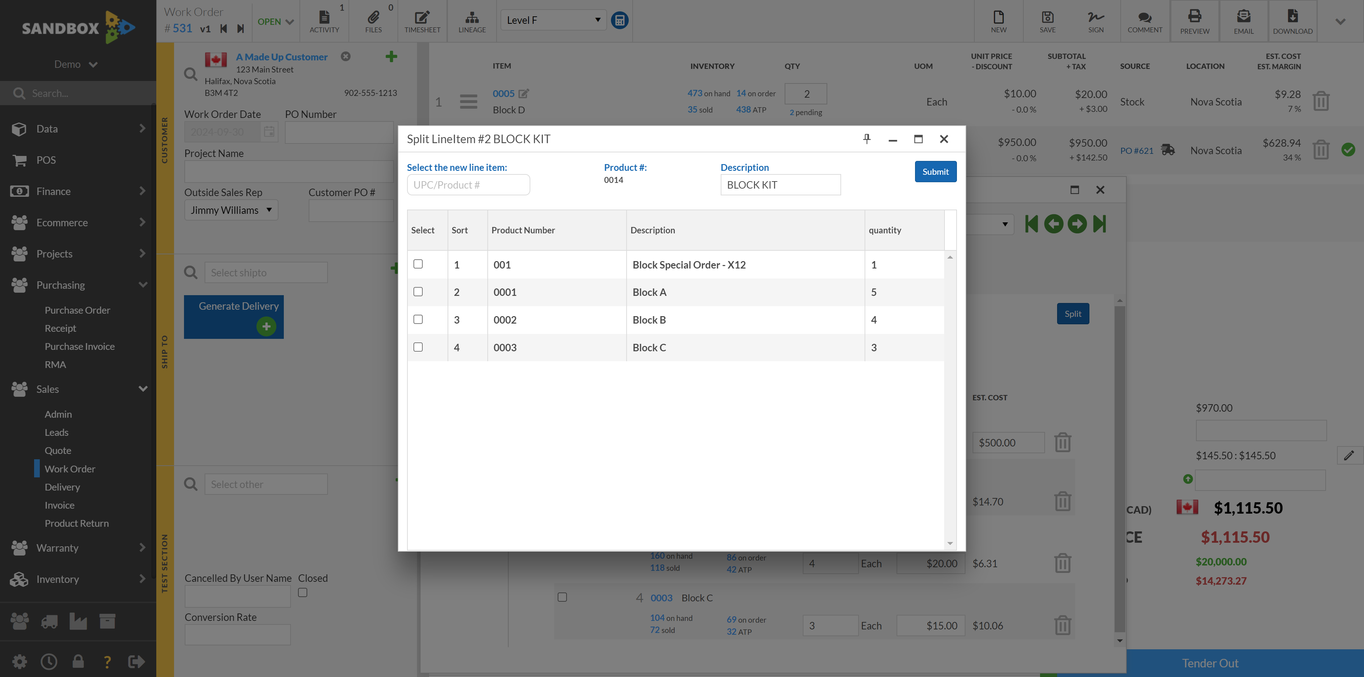Go to the Delivery menu item
This screenshot has width=1364, height=677.
coord(62,487)
